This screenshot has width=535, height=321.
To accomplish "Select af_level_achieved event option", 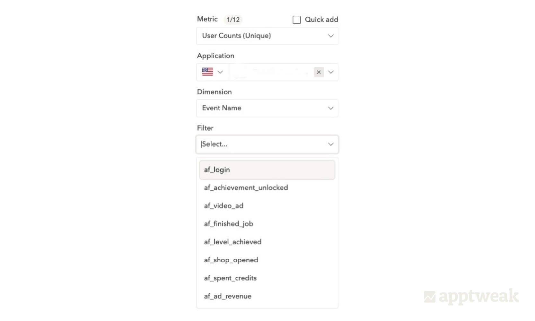I will coord(267,242).
